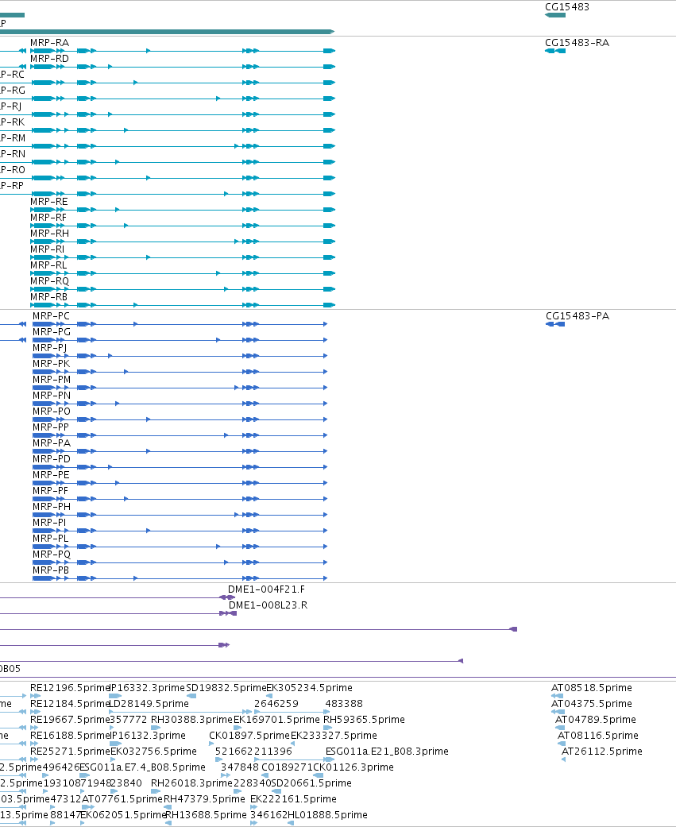Click the EK032756.5prime EST label
The width and height of the screenshot is (676, 827).
(x=153, y=751)
